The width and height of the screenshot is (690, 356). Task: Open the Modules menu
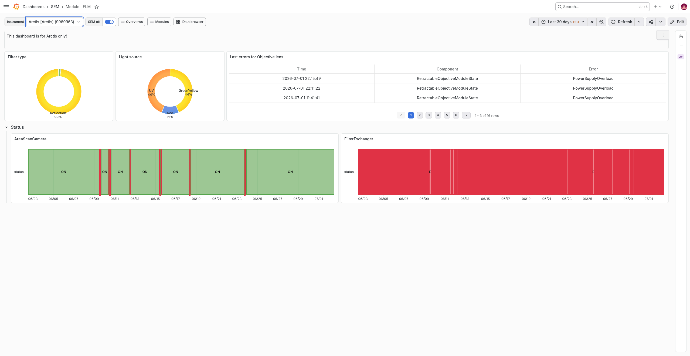[159, 22]
